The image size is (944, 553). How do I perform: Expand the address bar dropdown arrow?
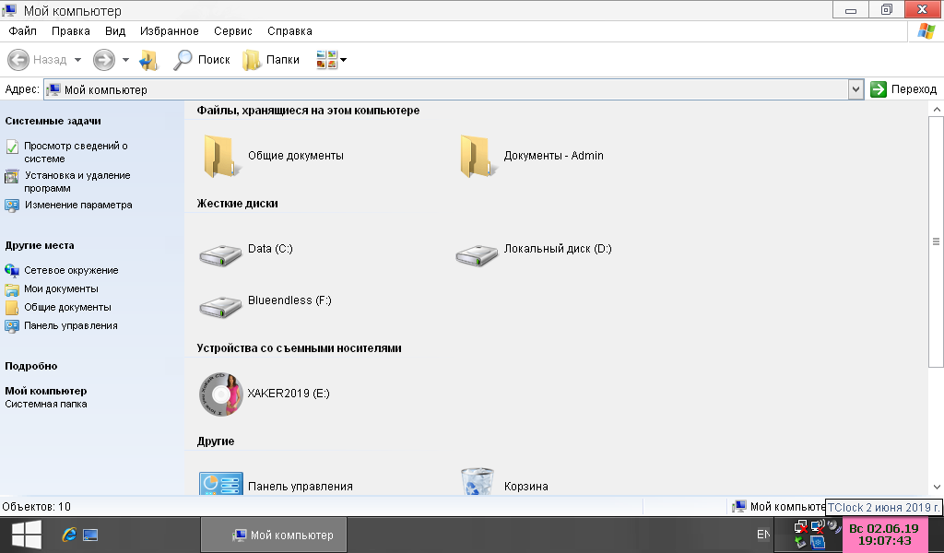[855, 89]
